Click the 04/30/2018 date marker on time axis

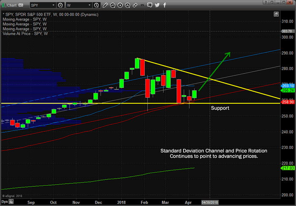point(210,203)
